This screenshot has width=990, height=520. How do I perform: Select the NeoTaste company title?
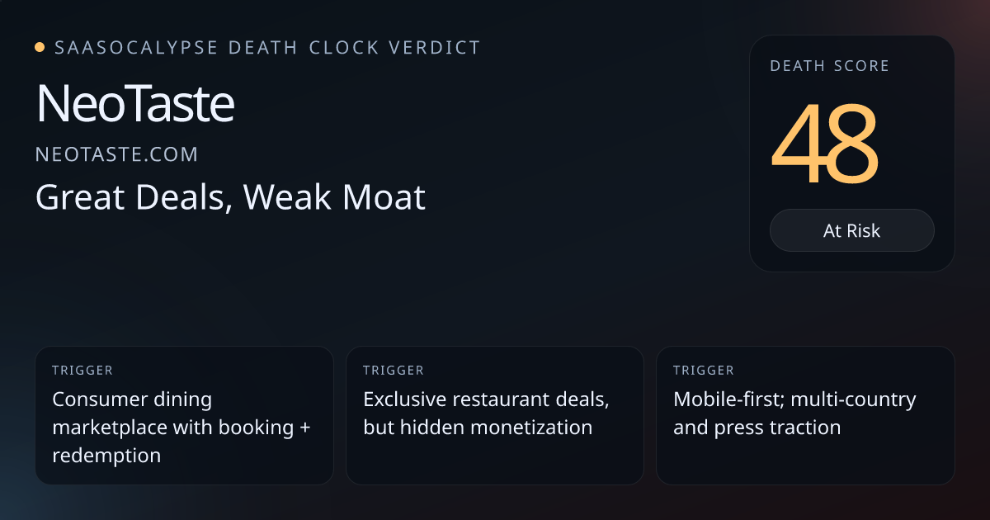135,105
